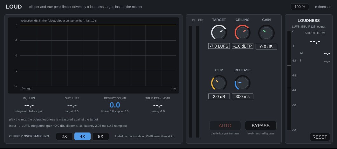Viewport: 337px width, 149px height.
Task: Open the 100 % scale control
Action: (x=299, y=7)
